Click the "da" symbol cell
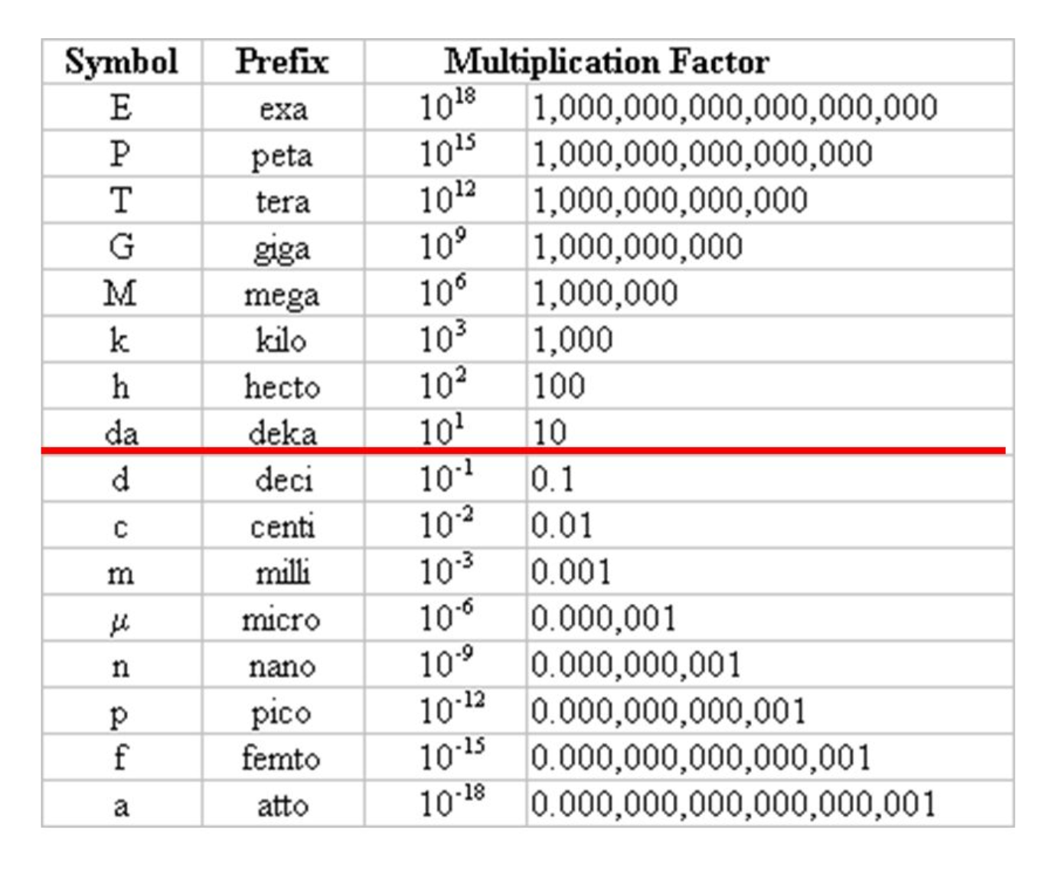The image size is (1058, 877). 122,432
